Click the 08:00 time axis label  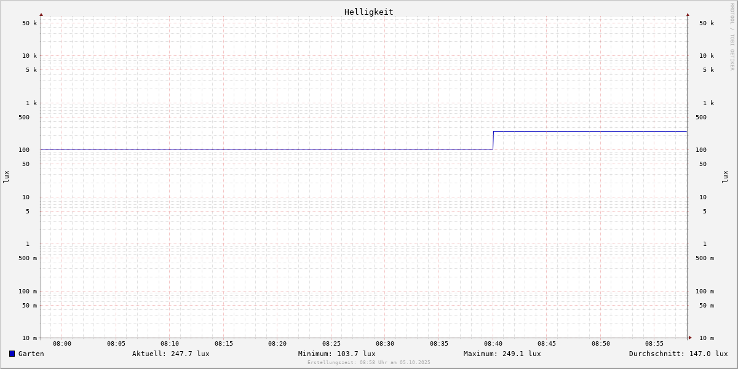[x=62, y=344]
